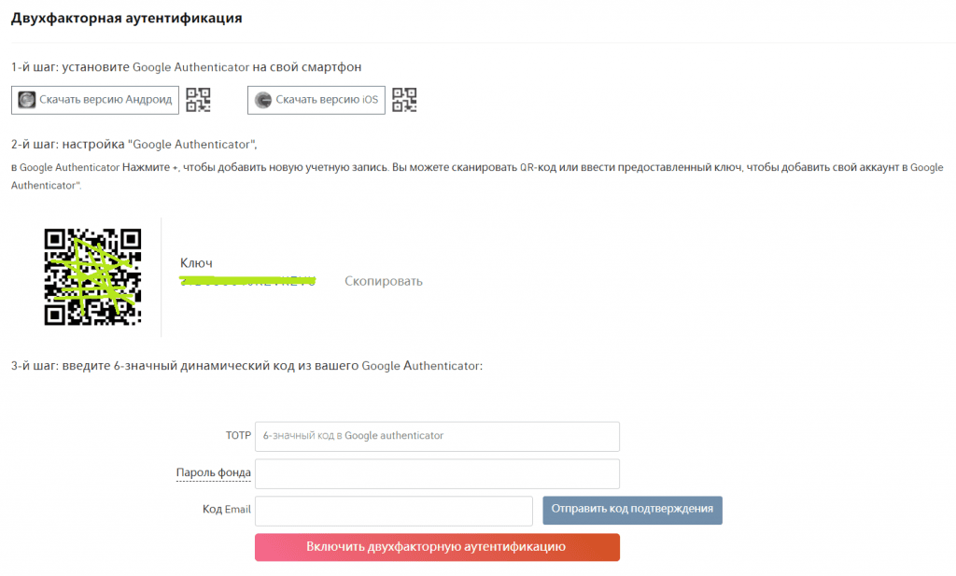Click the Android logo icon
Viewport: 956px width, 576px height.
27,100
